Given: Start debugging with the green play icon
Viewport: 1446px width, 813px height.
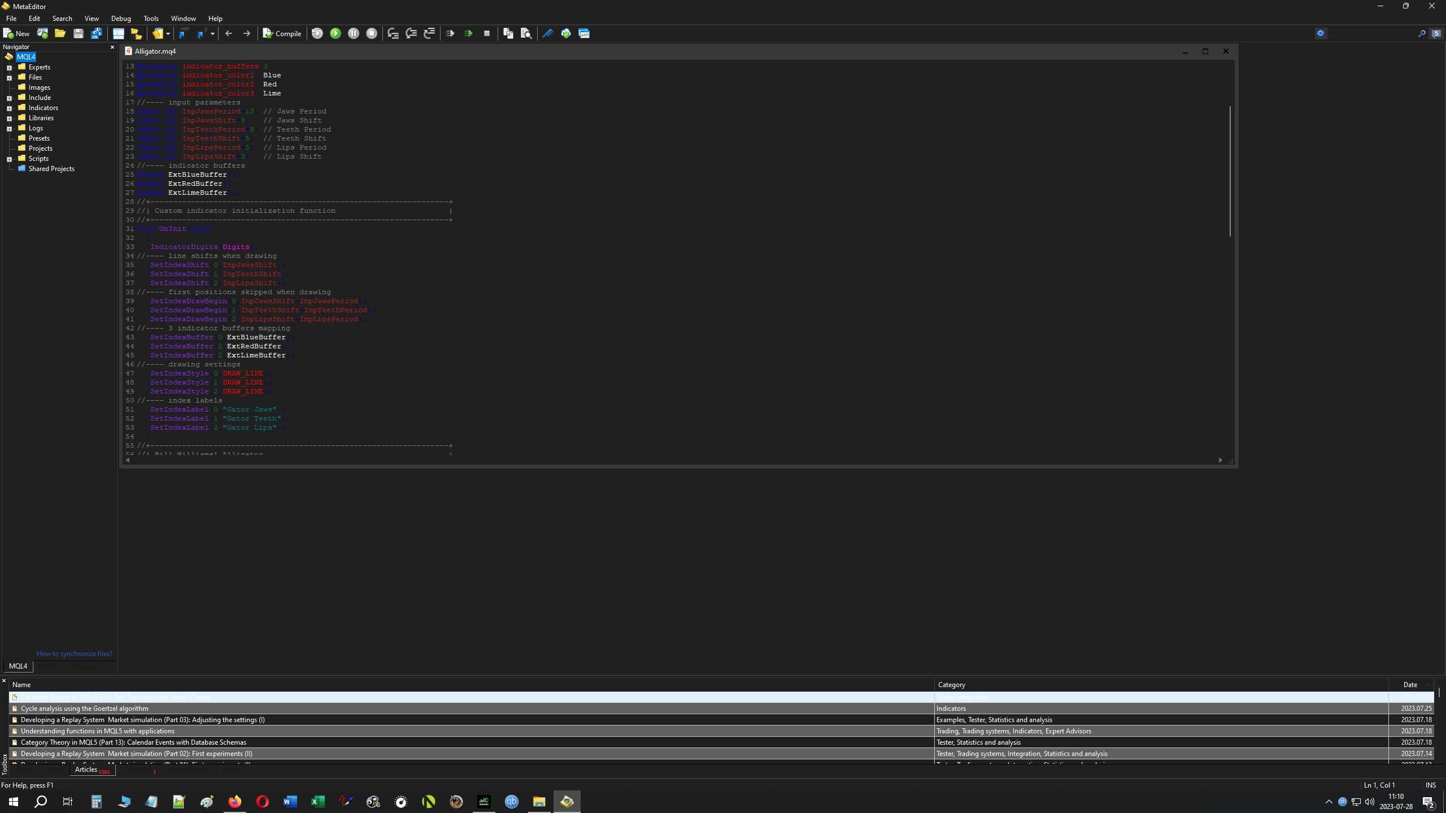Looking at the screenshot, I should (x=336, y=34).
